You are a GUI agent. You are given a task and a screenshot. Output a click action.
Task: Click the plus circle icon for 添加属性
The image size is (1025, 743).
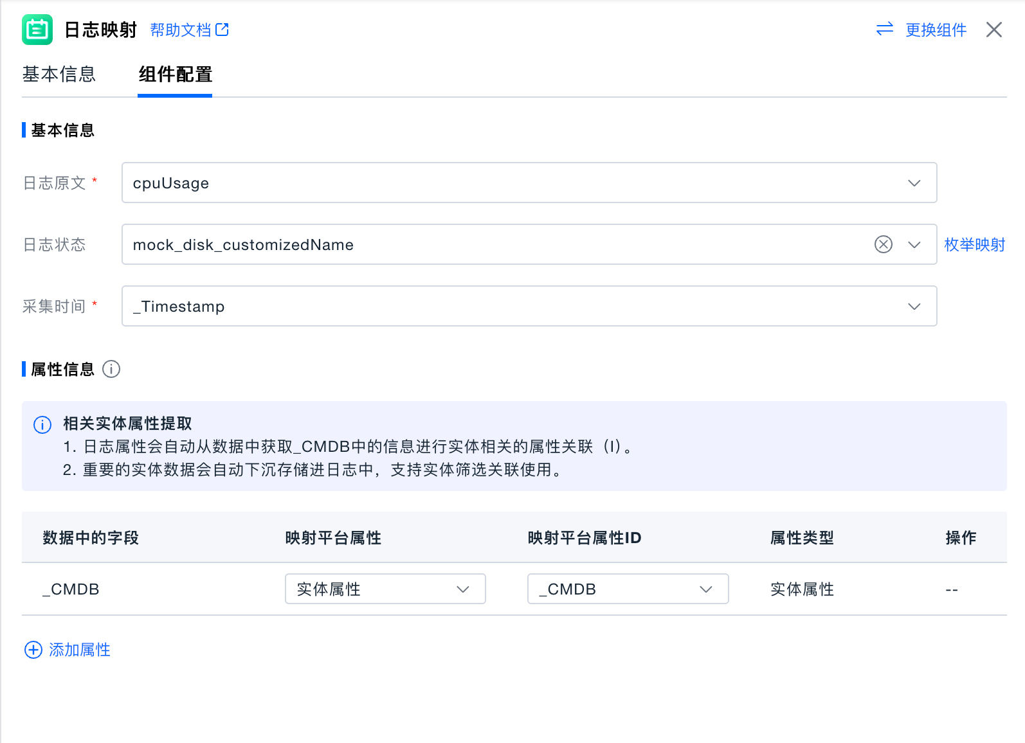[x=33, y=650]
